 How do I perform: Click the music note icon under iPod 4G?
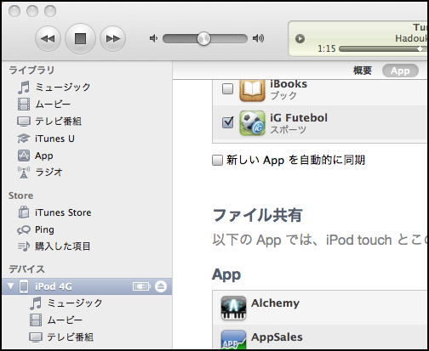tap(36, 303)
